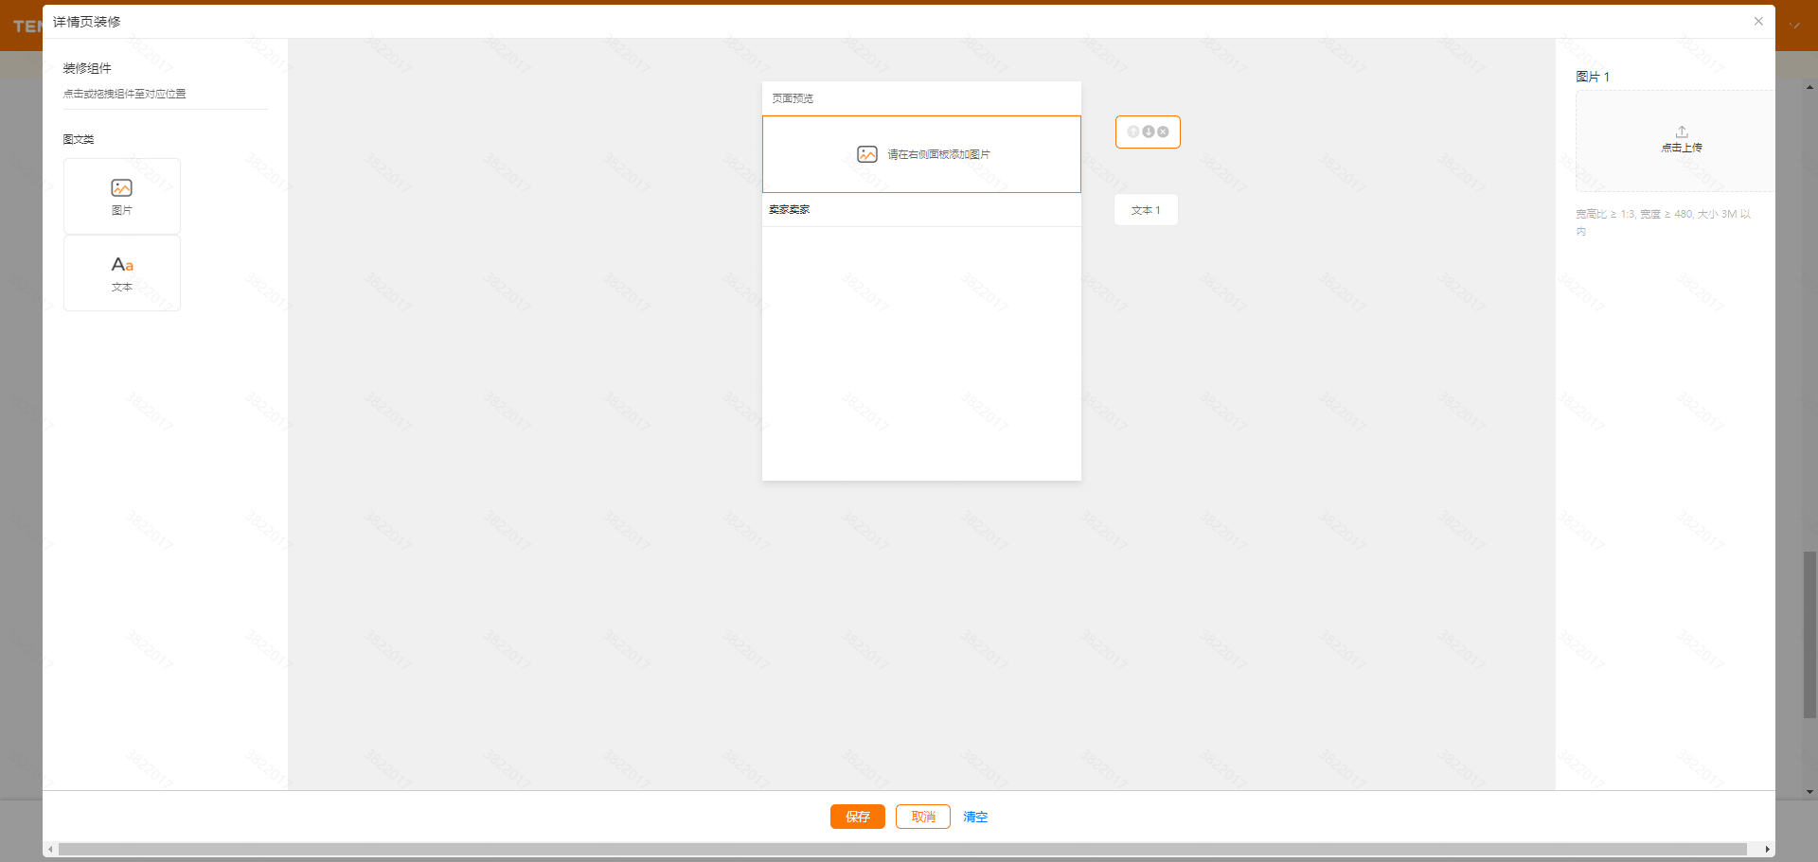Click the vertical scrollbar down arrow

[1809, 792]
